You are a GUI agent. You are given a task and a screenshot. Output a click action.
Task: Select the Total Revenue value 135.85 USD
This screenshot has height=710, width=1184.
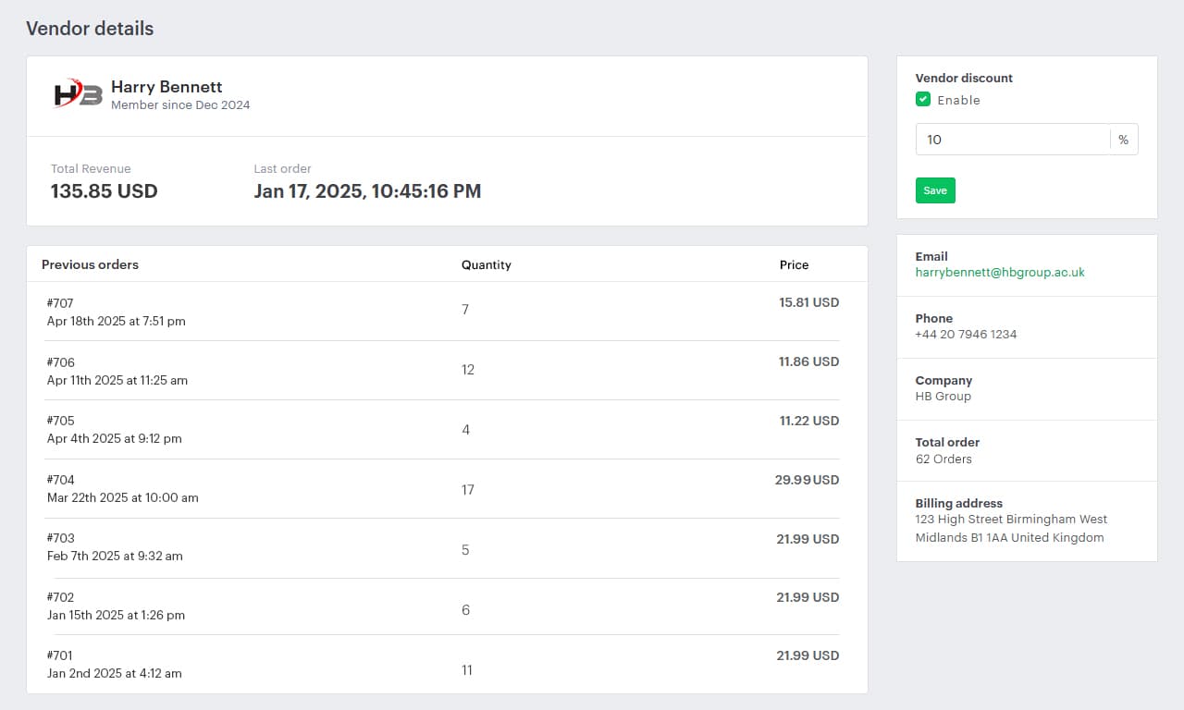click(103, 190)
